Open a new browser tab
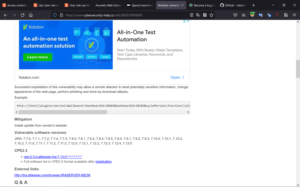This screenshot has height=187, width=300. (x=253, y=5)
